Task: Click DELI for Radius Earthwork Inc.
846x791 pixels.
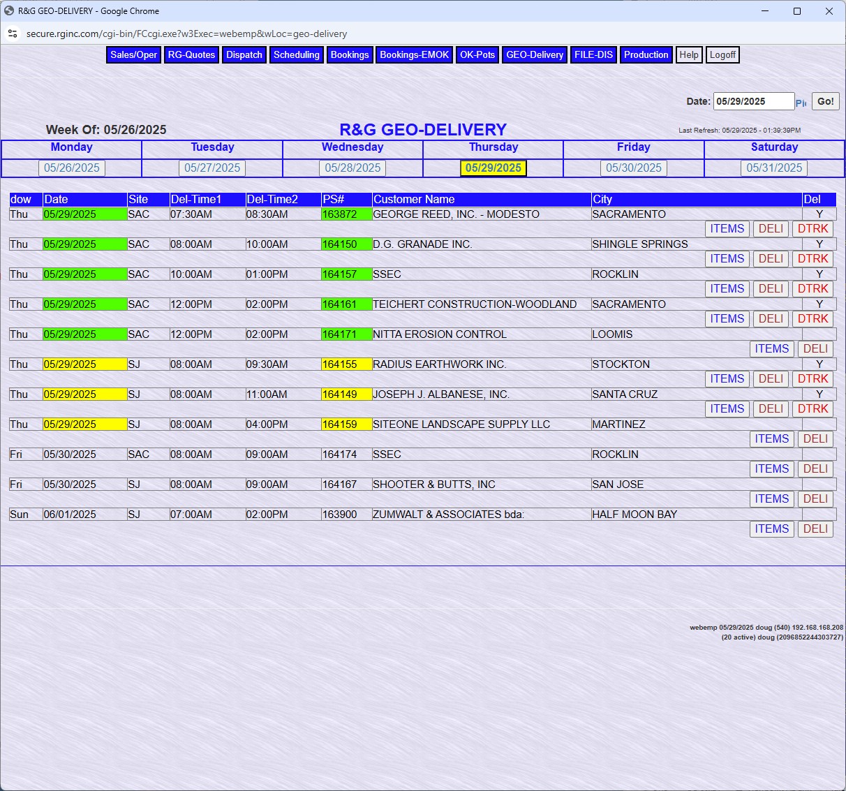Action: [x=771, y=379]
